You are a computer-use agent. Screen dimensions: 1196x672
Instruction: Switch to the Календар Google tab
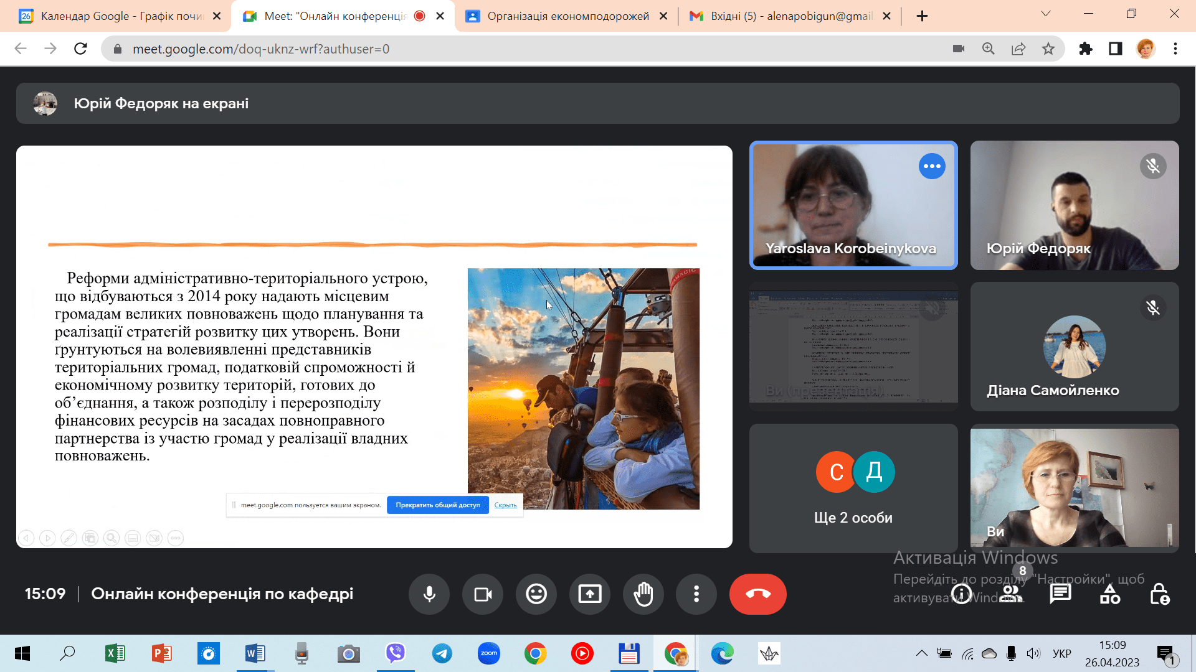click(121, 16)
